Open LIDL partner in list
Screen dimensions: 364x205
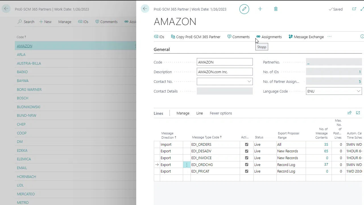(20, 185)
